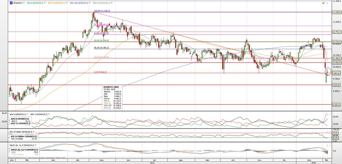
Task: Click the 2017 year label on timeline
Action: click(x=152, y=163)
